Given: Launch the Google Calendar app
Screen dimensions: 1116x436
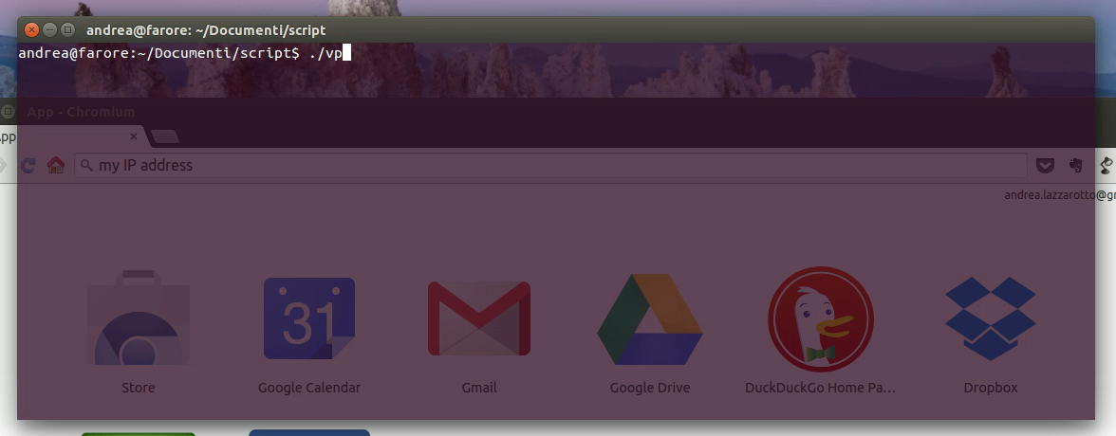Looking at the screenshot, I should (308, 319).
